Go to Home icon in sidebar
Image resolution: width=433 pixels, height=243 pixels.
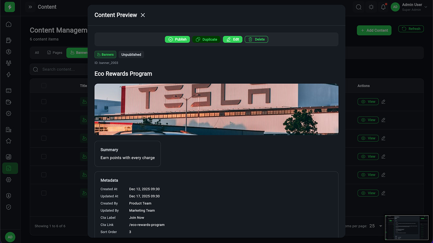coord(9,24)
